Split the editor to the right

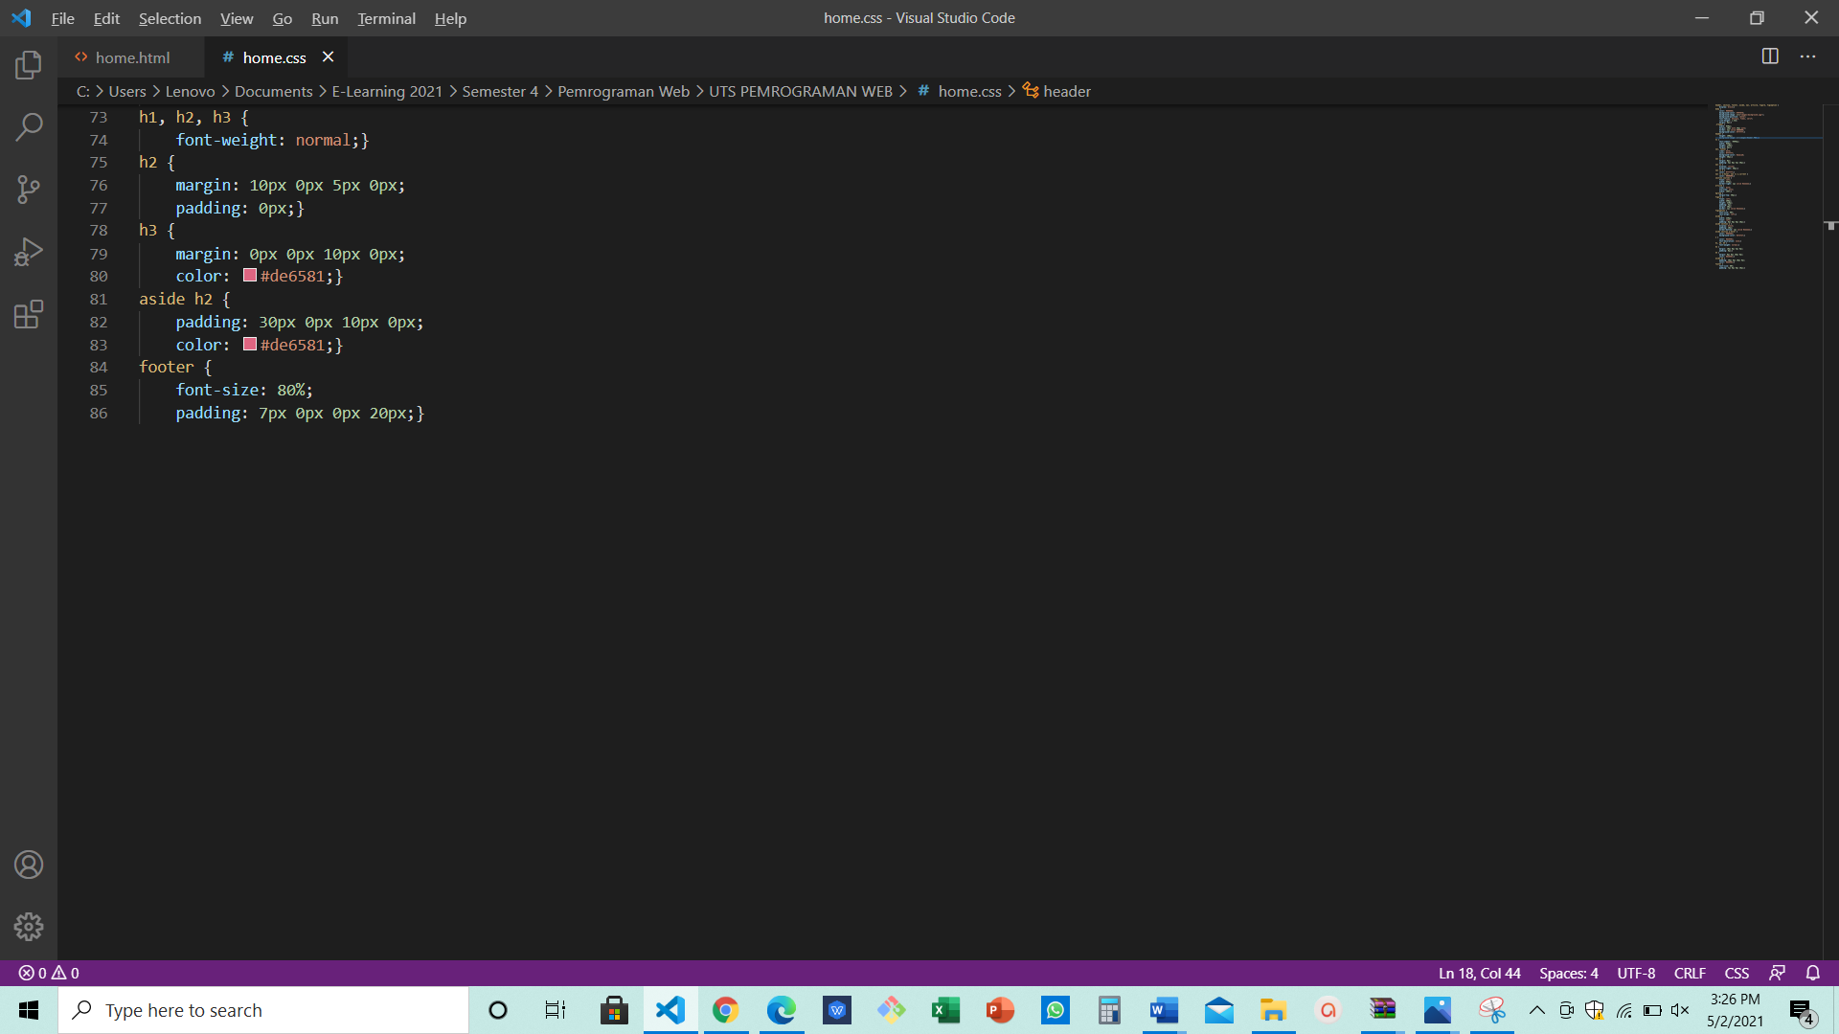[x=1770, y=56]
